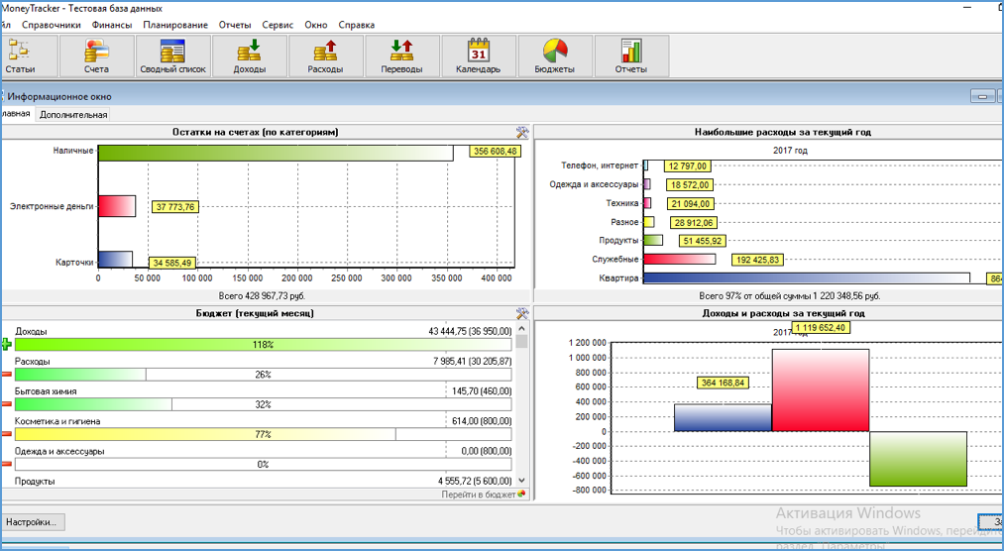This screenshot has height=551, width=1004.
Task: Switch to the Дополнительная tab
Action: (73, 115)
